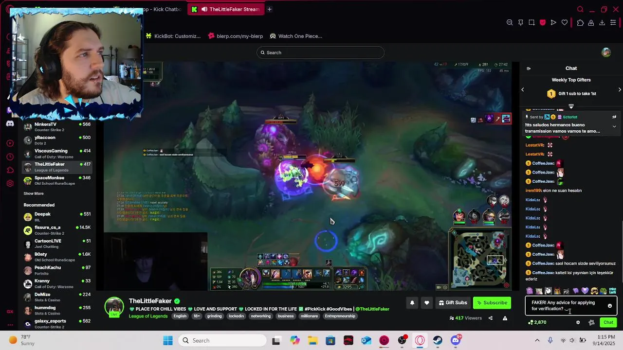Image resolution: width=623 pixels, height=350 pixels.
Task: Click the English language tag
Action: tap(180, 316)
